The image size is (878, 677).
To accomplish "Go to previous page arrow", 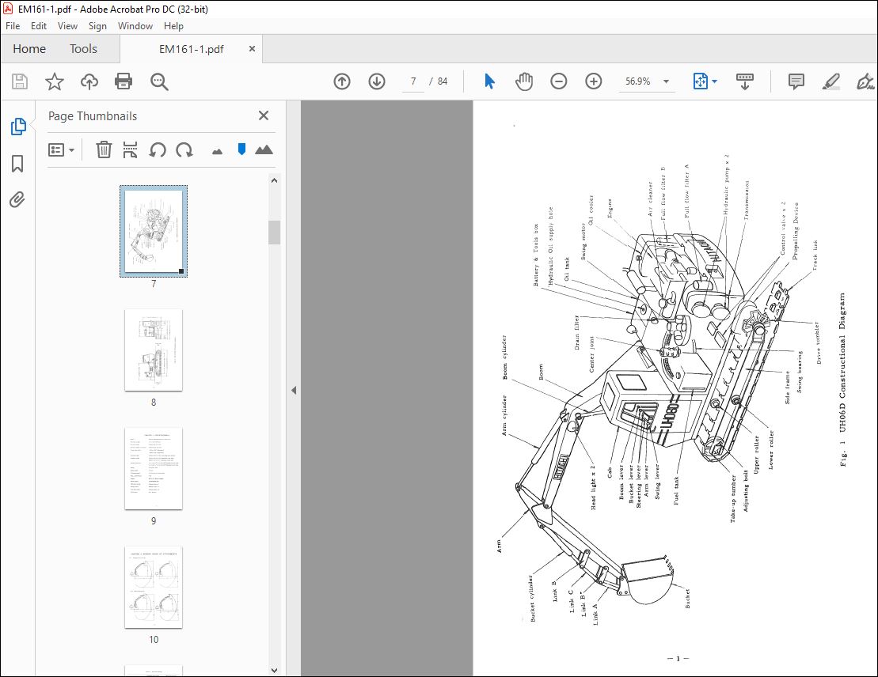I will tap(342, 81).
